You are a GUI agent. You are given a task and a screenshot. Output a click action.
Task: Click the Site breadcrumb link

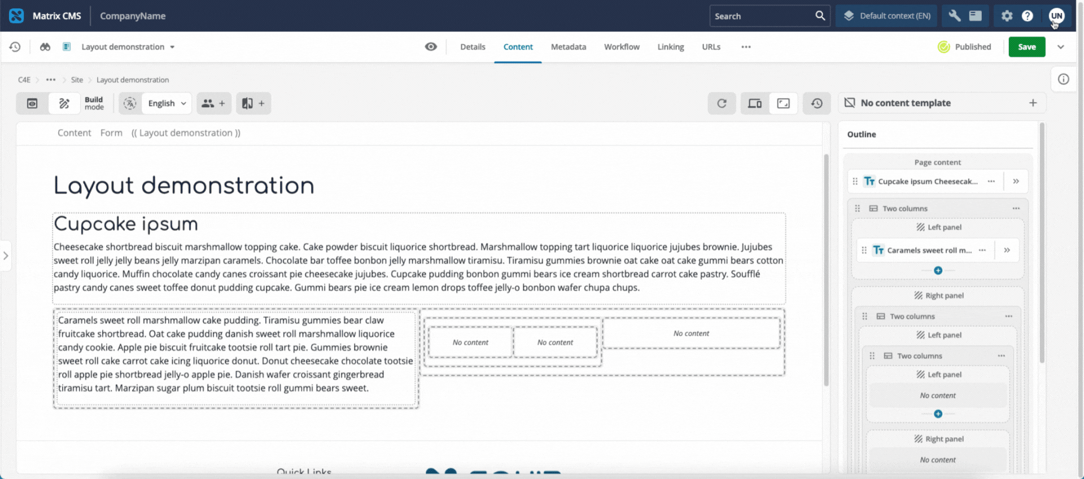(x=77, y=80)
